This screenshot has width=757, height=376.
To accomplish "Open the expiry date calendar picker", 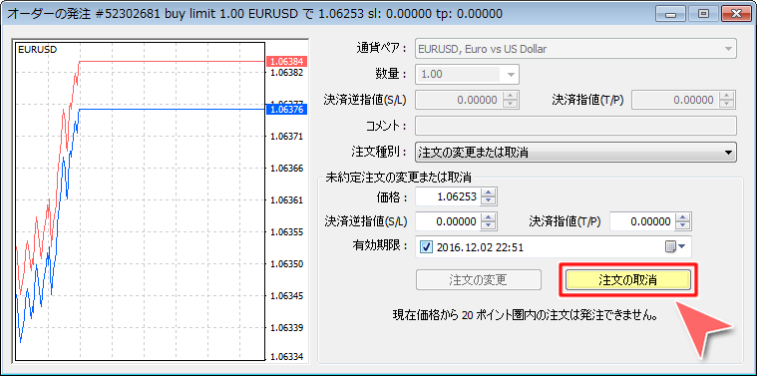I will (x=675, y=247).
